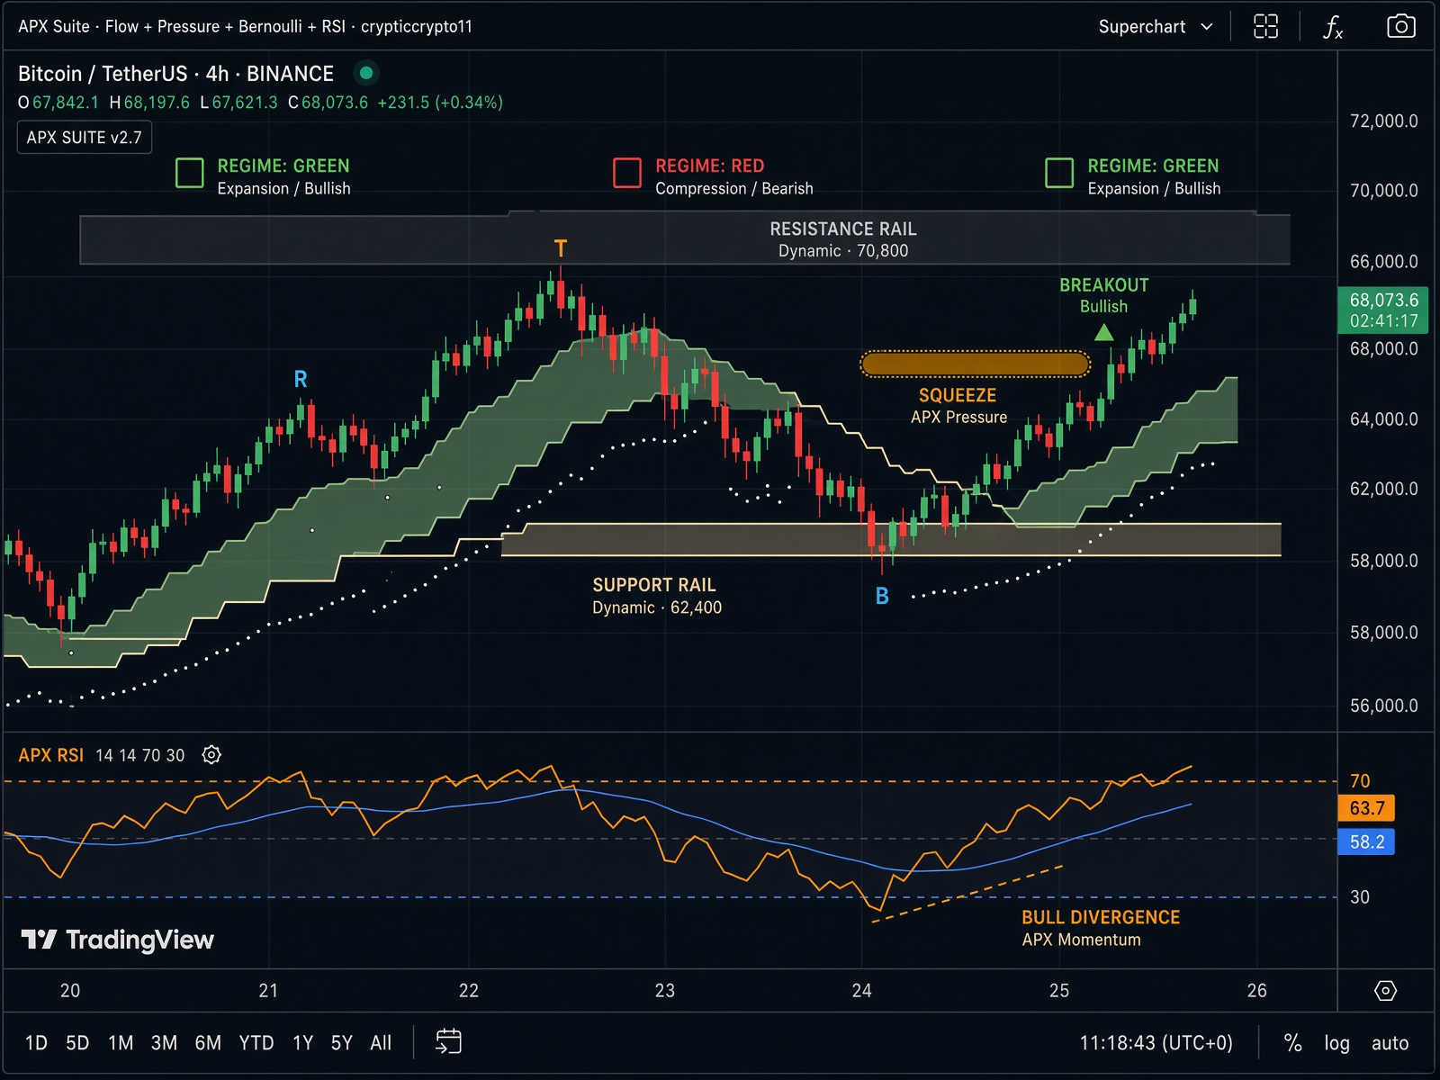Open APX RSI settings gear
1440x1080 pixels.
coord(211,755)
